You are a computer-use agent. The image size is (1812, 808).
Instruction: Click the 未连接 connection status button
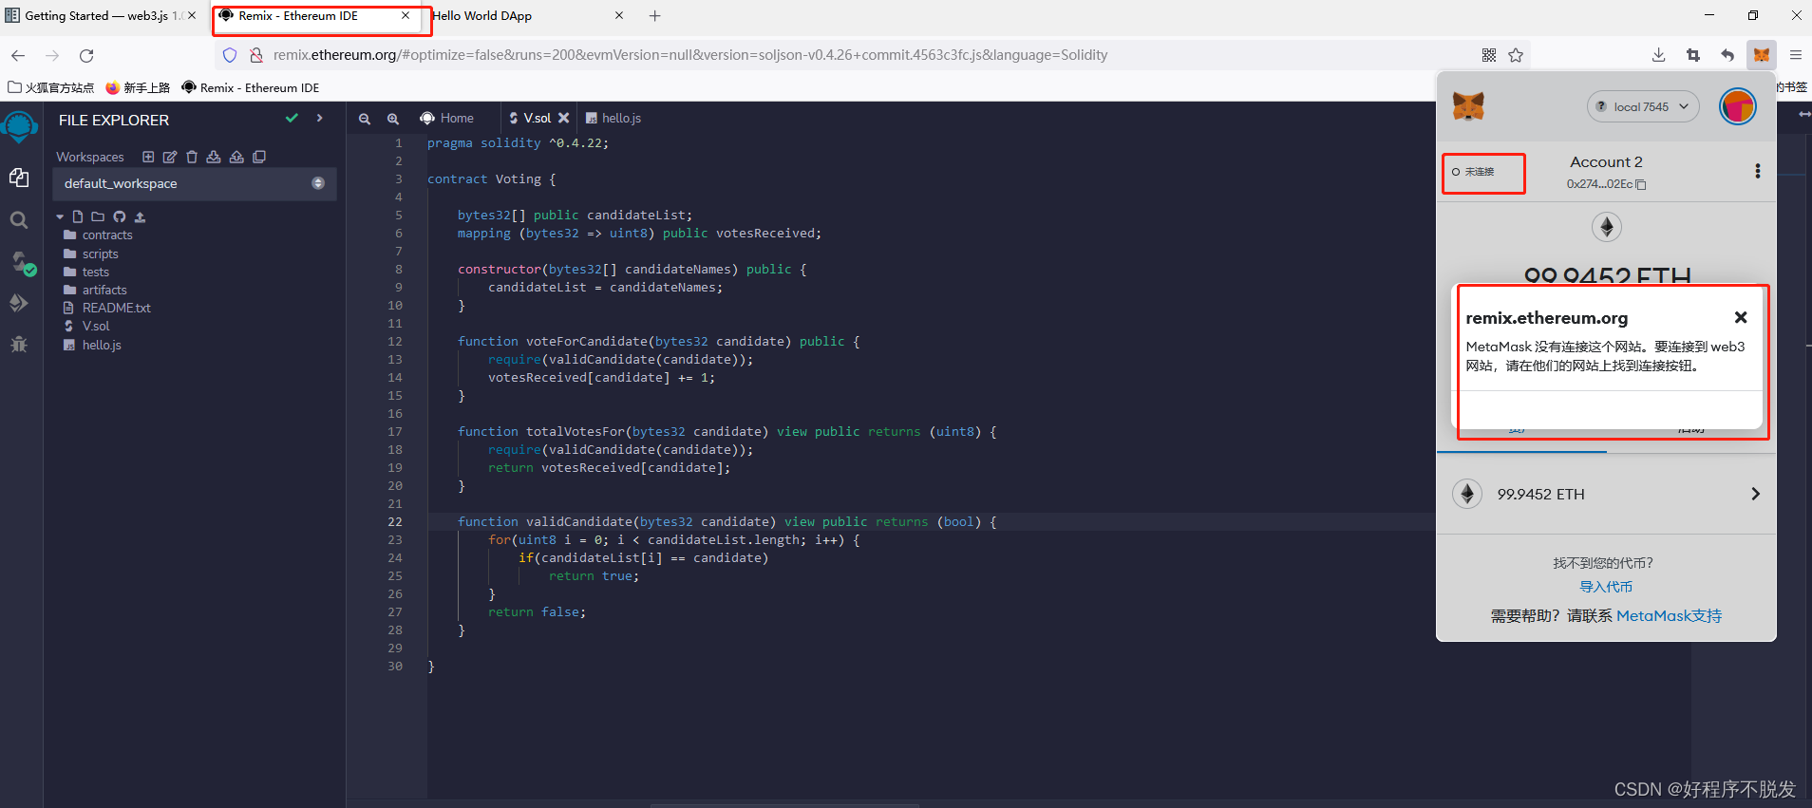[1474, 172]
